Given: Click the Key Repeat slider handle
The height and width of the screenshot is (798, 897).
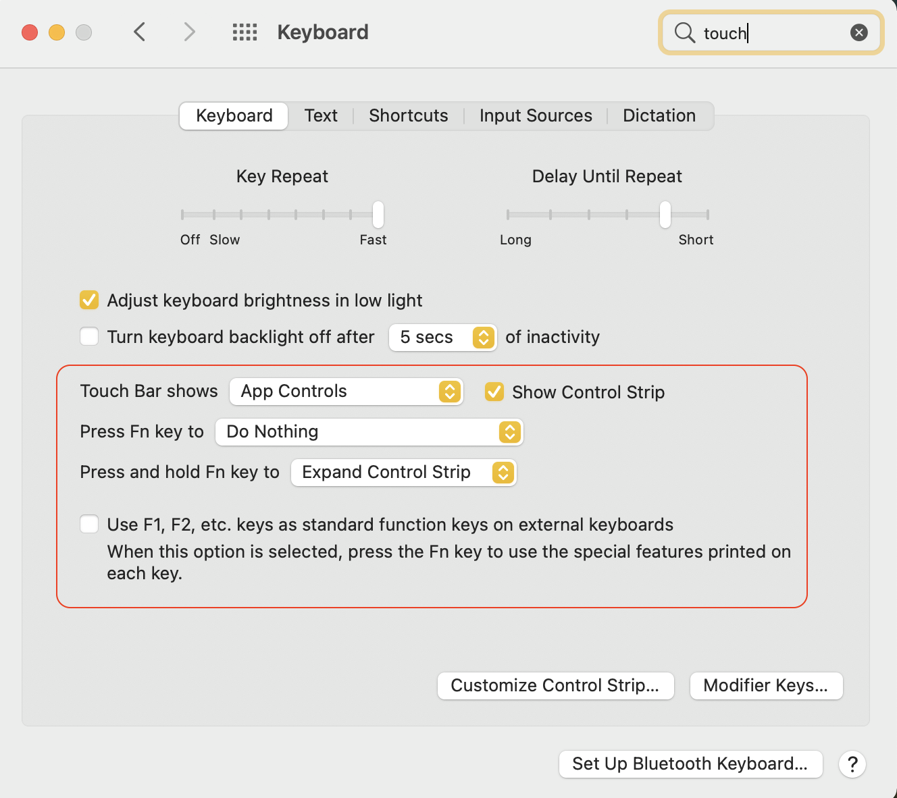Looking at the screenshot, I should 378,215.
